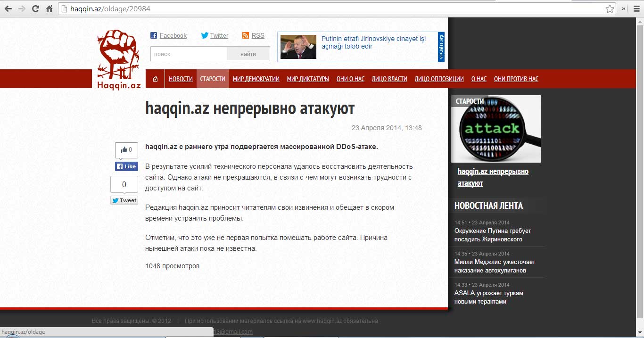The height and width of the screenshot is (338, 644).
Task: Open the ОНИ ПРОТИВ НАС menu item
Action: (516, 79)
